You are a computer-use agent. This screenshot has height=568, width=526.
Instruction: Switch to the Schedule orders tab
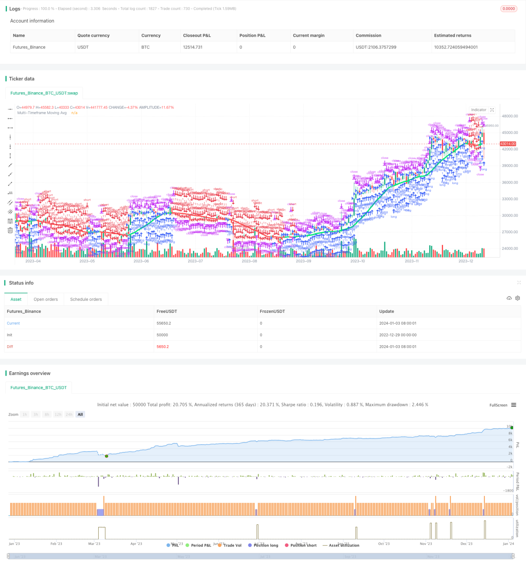[86, 300]
